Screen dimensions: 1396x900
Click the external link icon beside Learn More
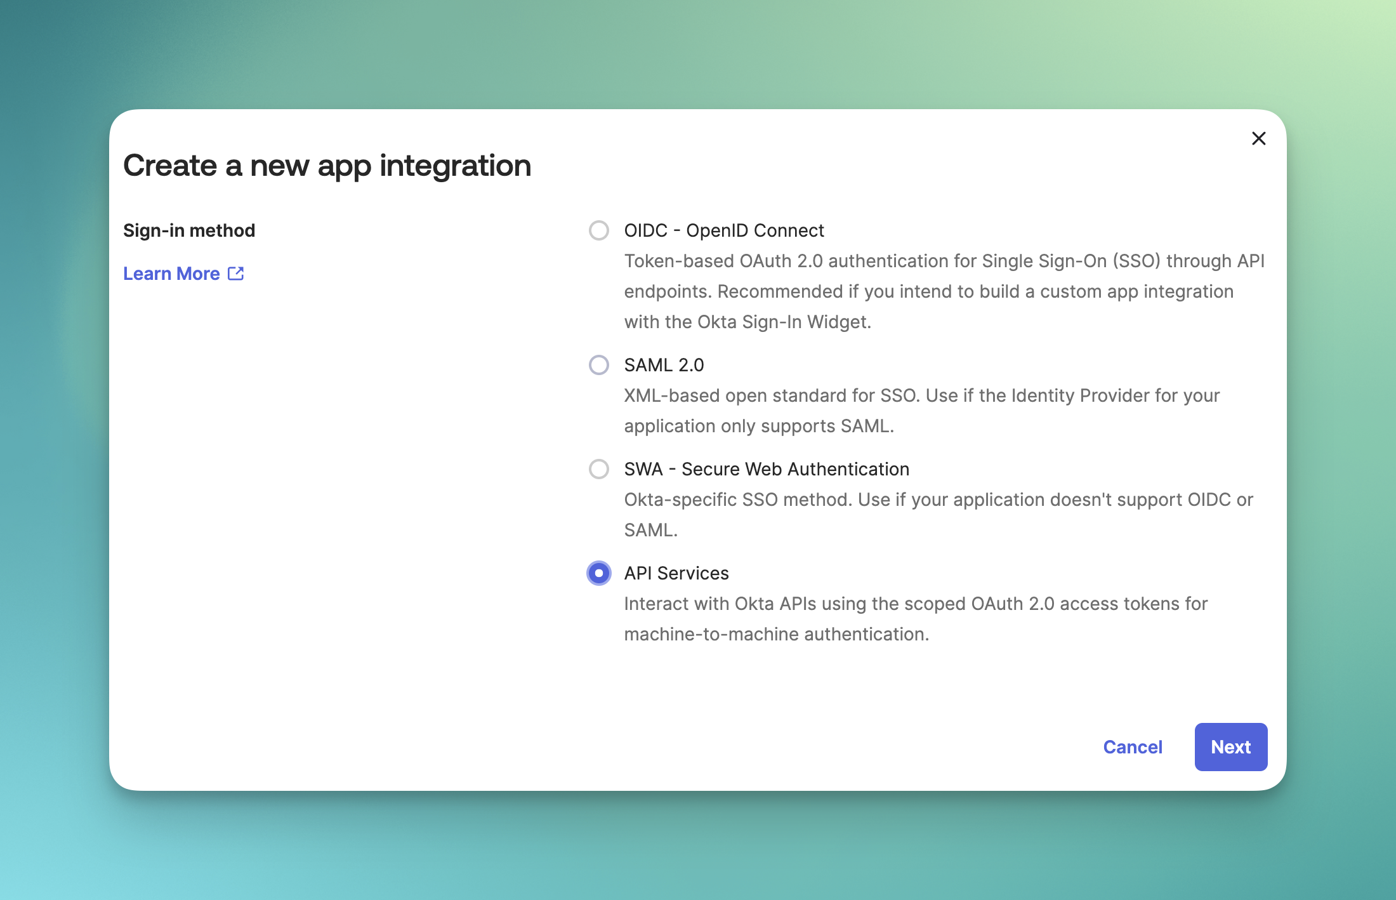[236, 274]
